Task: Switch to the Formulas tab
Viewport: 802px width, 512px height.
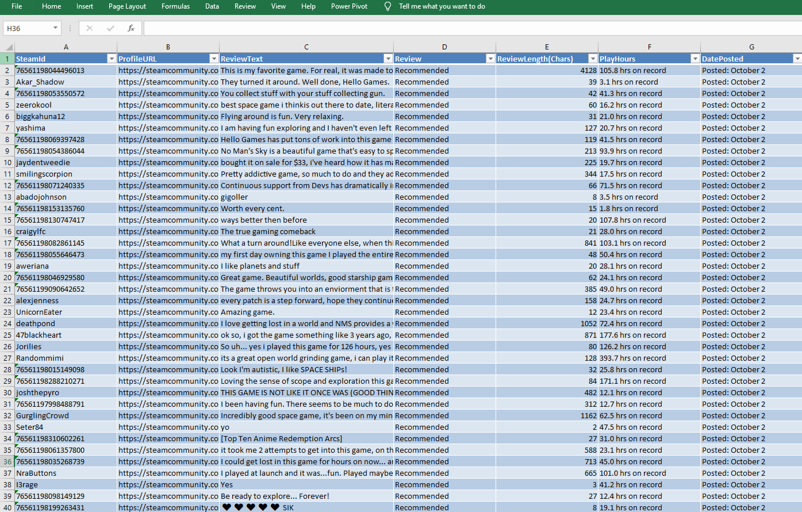Action: coord(175,6)
